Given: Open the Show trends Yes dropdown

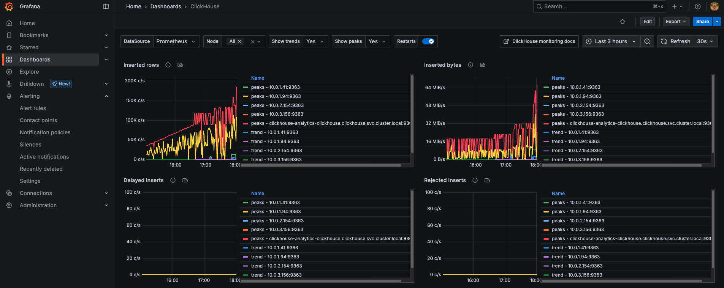Looking at the screenshot, I should pyautogui.click(x=315, y=41).
